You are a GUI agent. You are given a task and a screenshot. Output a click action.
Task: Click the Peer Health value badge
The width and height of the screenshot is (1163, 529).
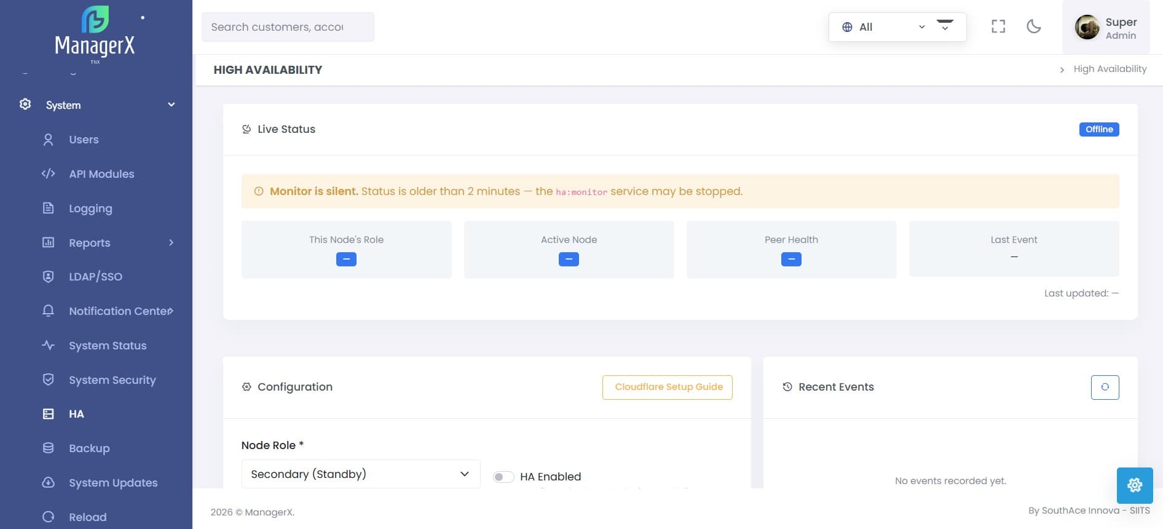point(791,260)
